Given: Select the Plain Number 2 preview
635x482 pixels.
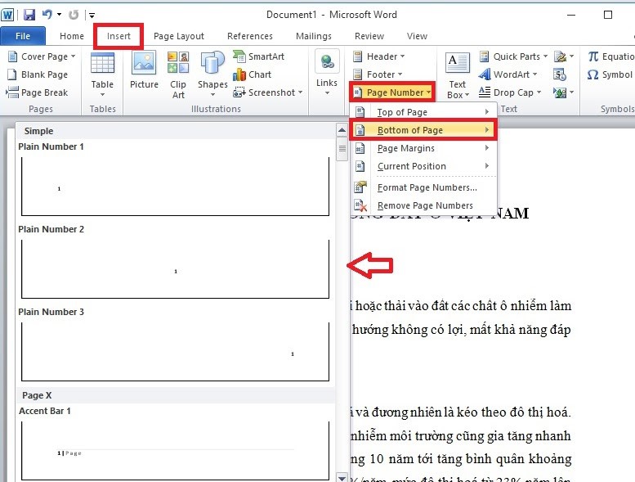Looking at the screenshot, I should tap(176, 269).
